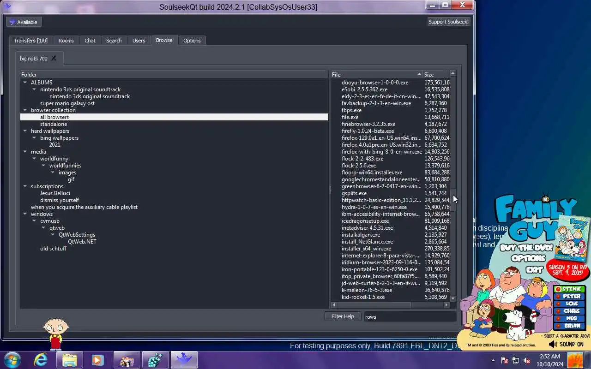
Task: Select the Browse tab
Action: coord(164,40)
